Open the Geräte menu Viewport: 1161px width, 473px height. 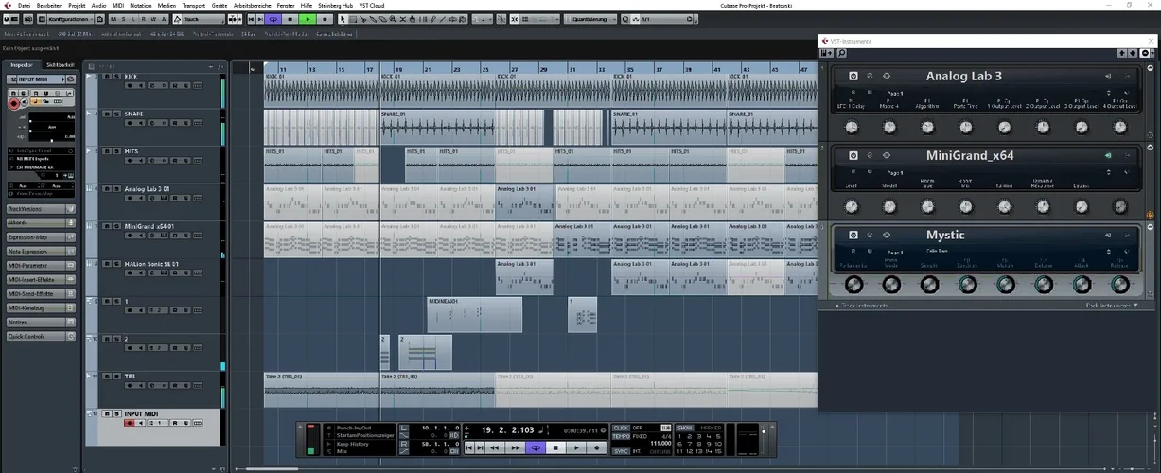(219, 6)
